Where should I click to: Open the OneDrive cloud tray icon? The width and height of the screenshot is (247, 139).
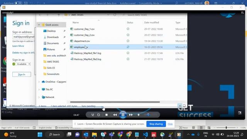click(x=193, y=135)
